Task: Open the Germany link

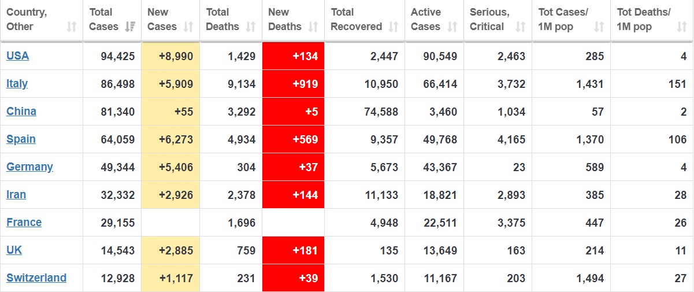Action: pyautogui.click(x=29, y=167)
